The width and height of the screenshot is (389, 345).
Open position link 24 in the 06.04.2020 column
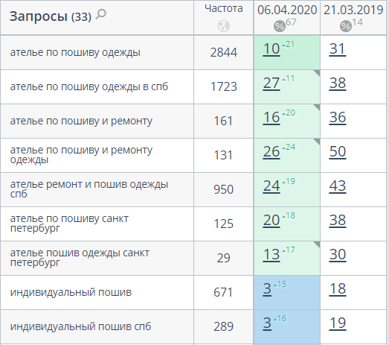tap(271, 186)
